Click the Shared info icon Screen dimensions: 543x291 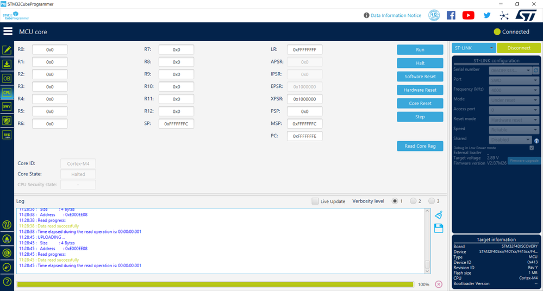coord(536,141)
